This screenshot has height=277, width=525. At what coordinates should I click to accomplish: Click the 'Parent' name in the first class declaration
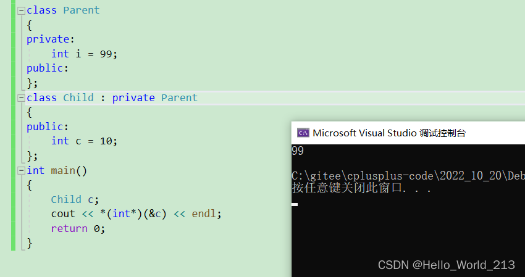[x=82, y=10]
